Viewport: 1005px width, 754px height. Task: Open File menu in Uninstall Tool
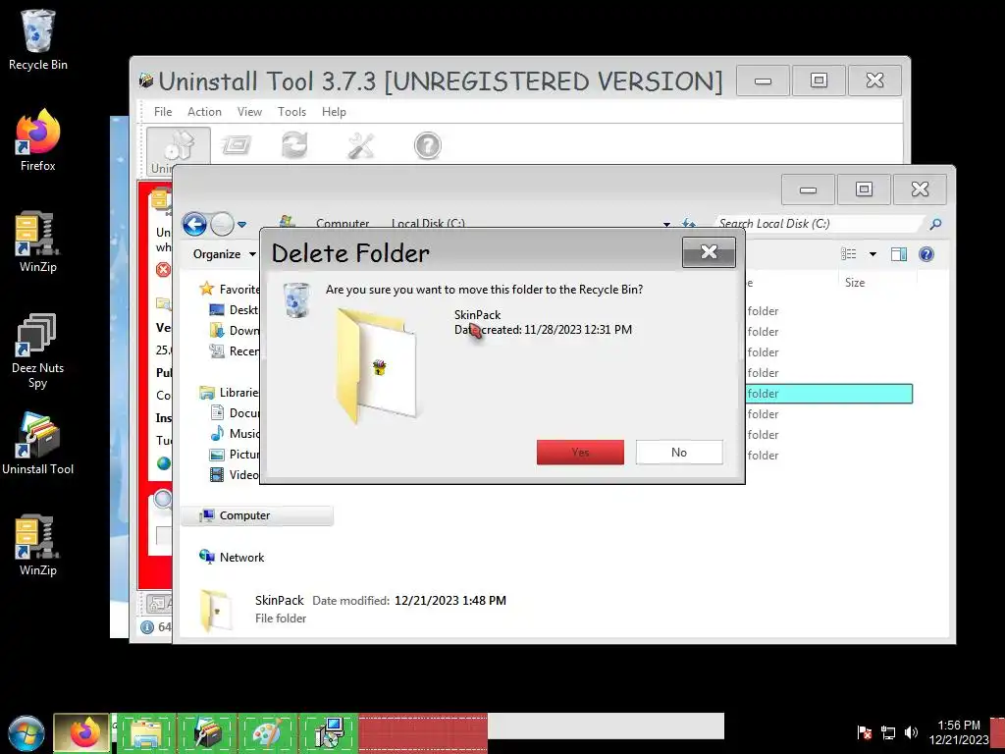163,112
